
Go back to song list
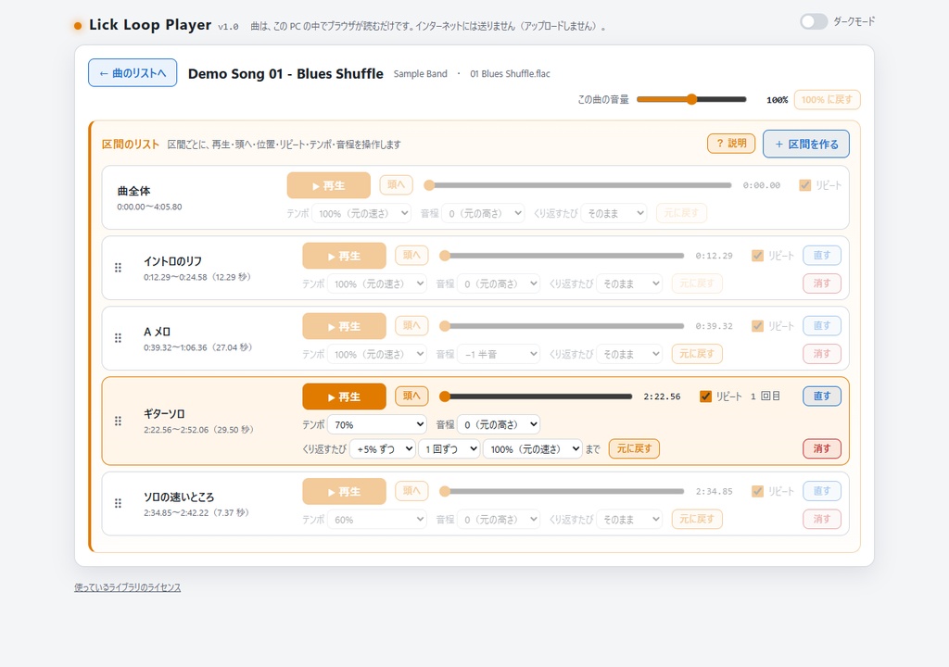click(x=133, y=72)
